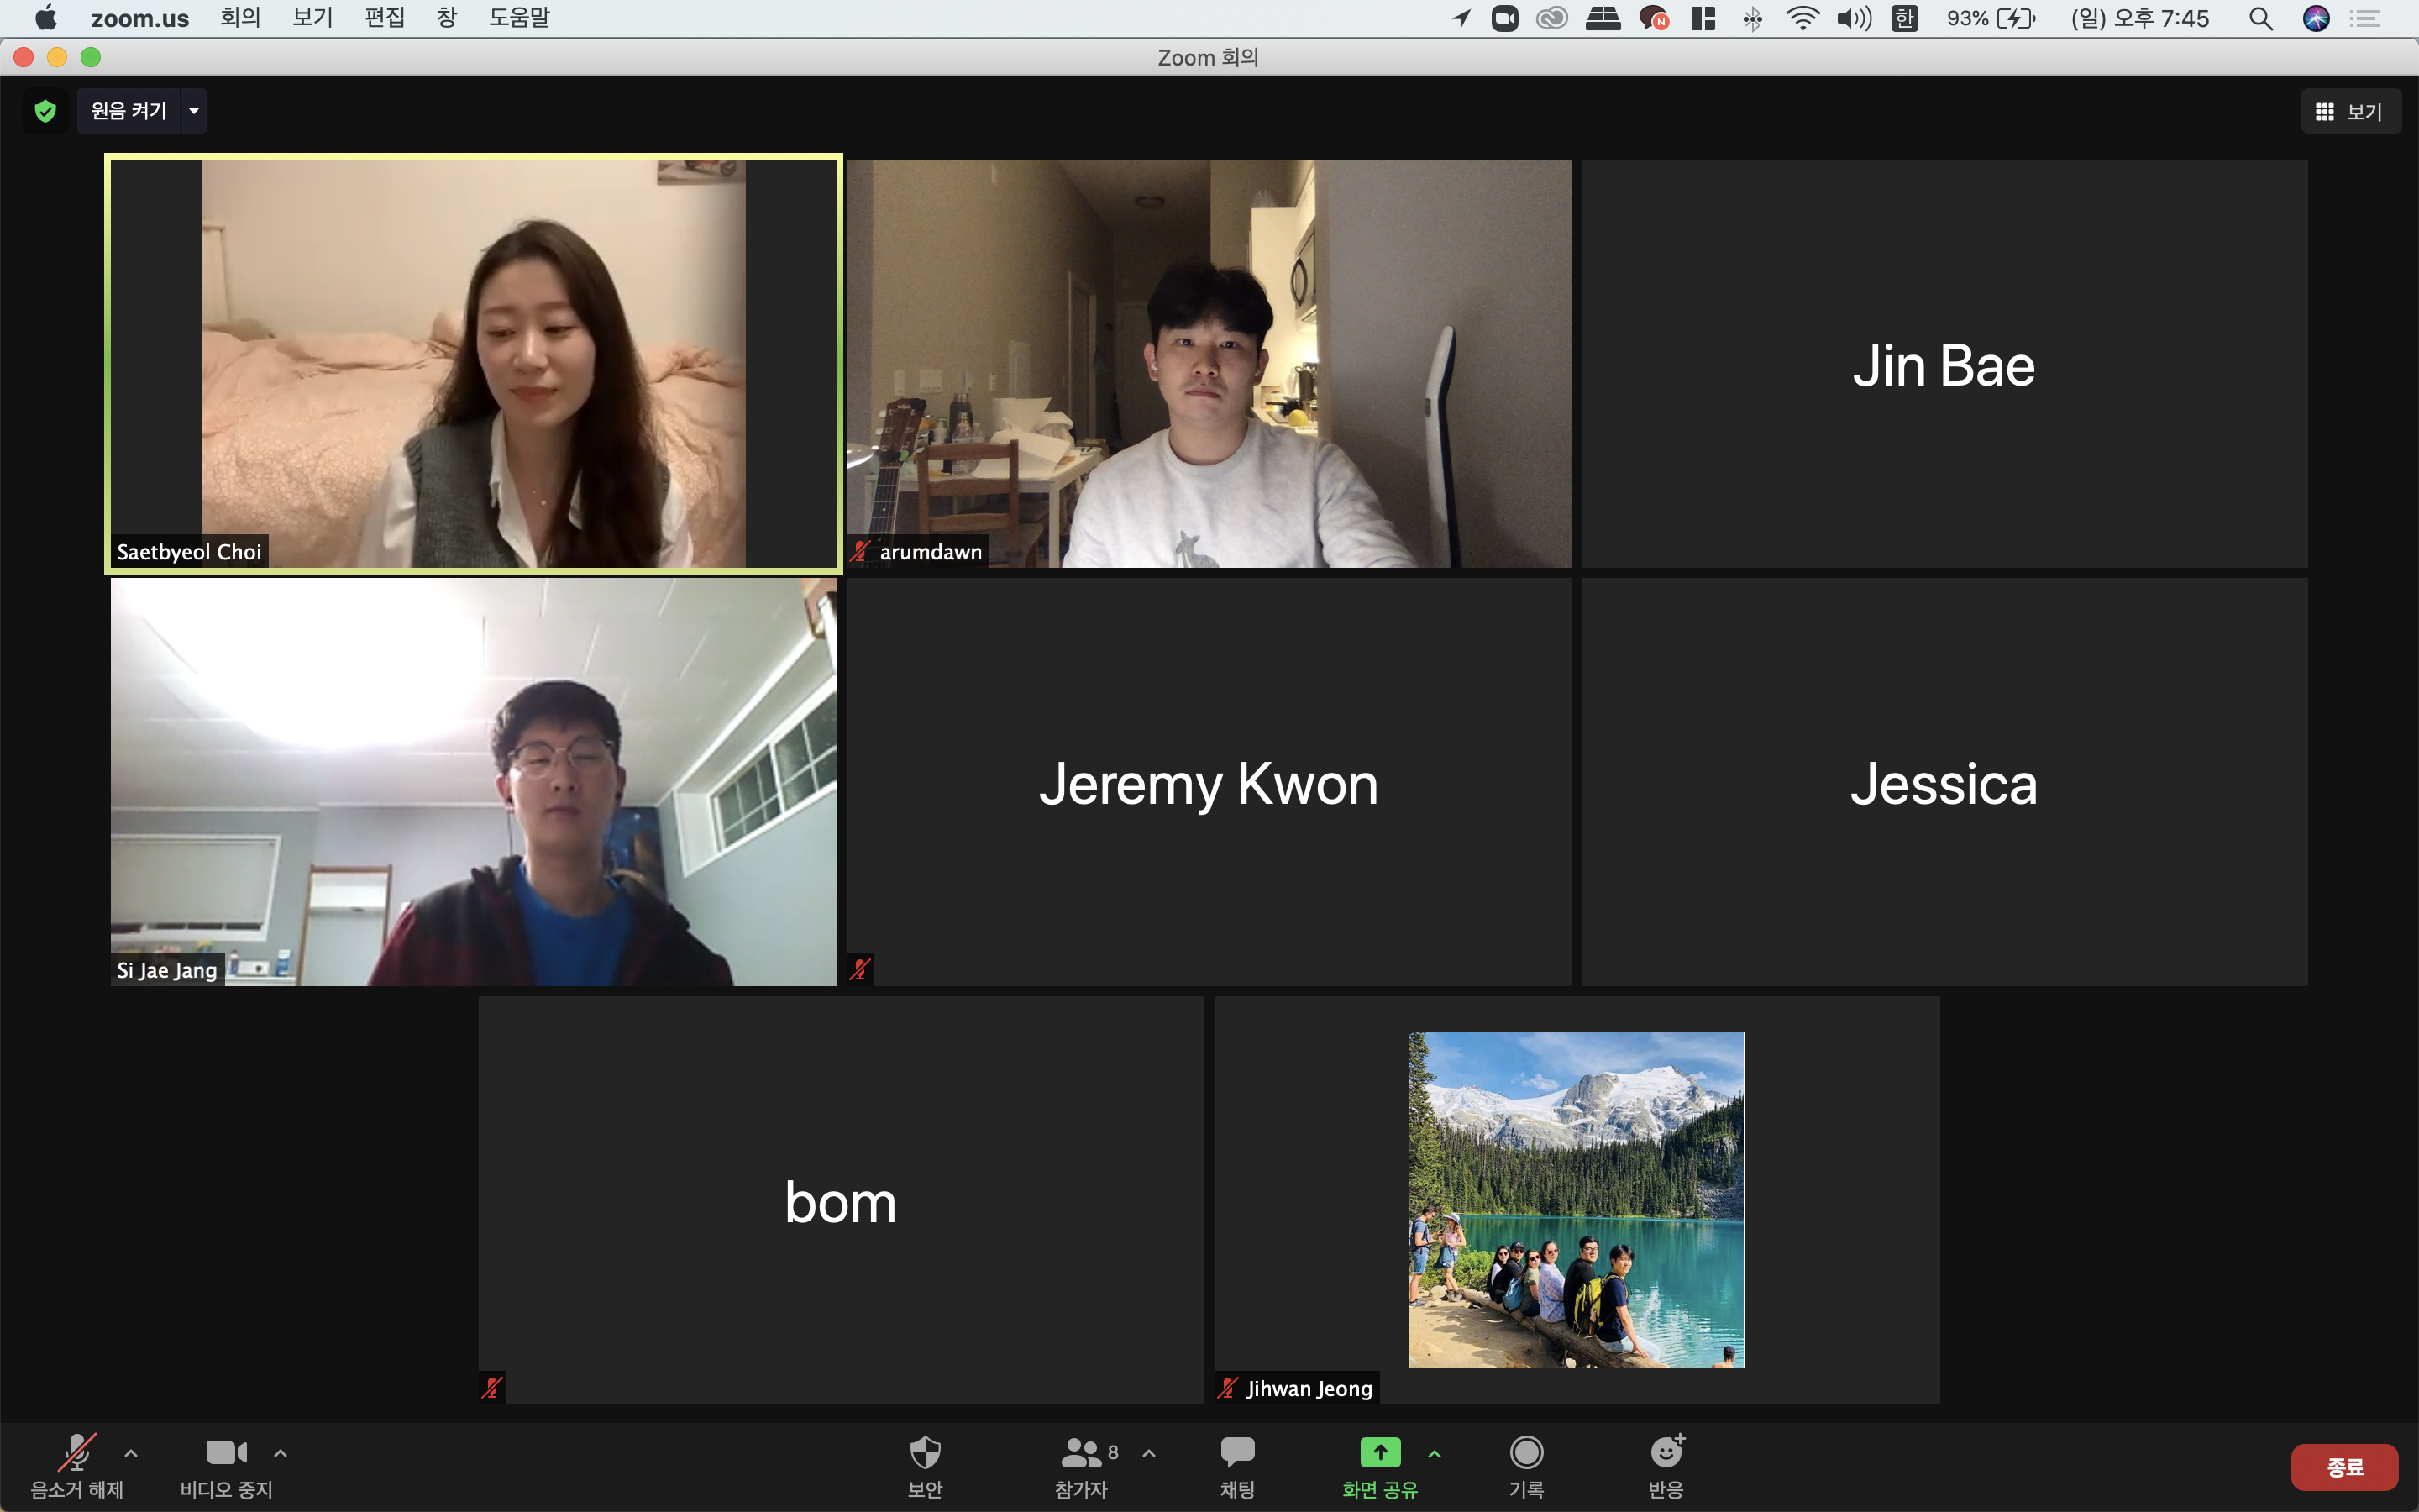Click the Si Jae Jang name label

point(167,970)
